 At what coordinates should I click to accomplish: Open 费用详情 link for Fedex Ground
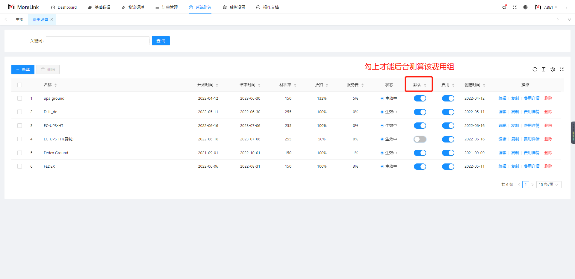pyautogui.click(x=531, y=153)
